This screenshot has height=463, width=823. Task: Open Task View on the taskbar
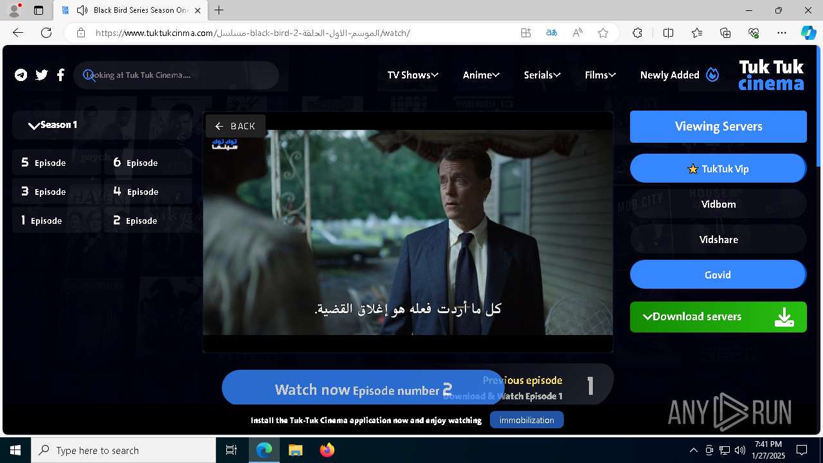pos(231,450)
